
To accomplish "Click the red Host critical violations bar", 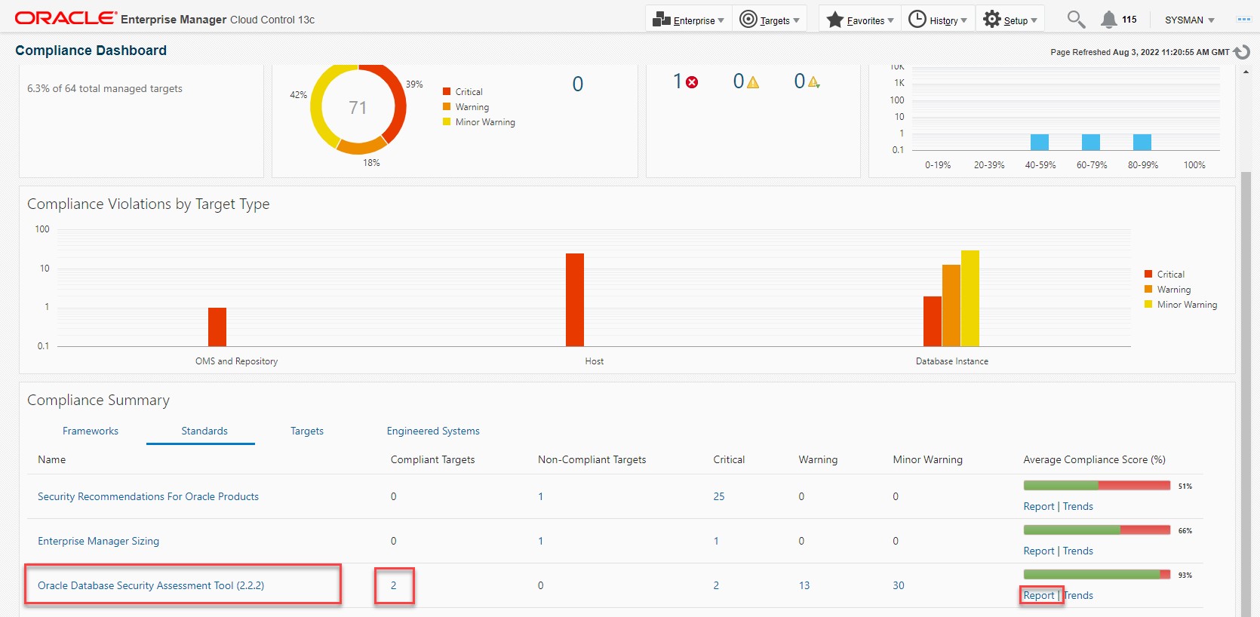I will coord(575,299).
